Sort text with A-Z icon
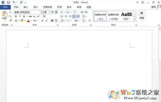161x102 pixels. pyautogui.click(x=84, y=21)
